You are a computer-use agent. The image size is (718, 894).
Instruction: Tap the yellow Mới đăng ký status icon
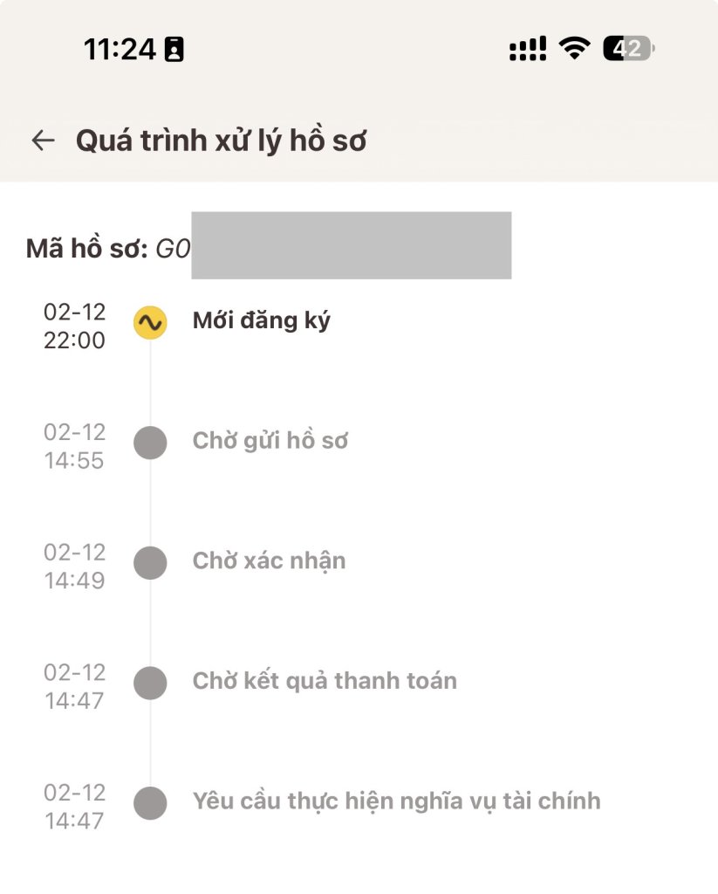(150, 323)
